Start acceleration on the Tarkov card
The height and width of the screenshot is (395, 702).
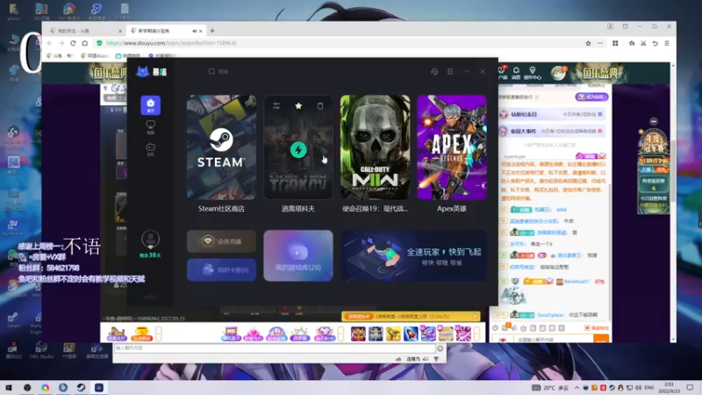pos(298,149)
